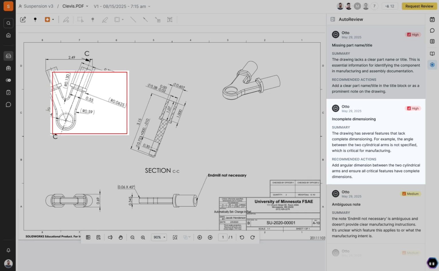Select the pin marker tool in toolbar
The image size is (439, 271).
pos(35,19)
